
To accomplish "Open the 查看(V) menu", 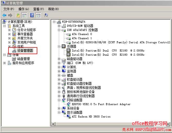I will (x=38, y=9).
